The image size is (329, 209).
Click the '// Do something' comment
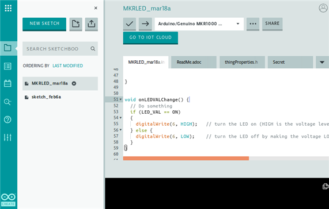tap(151, 106)
